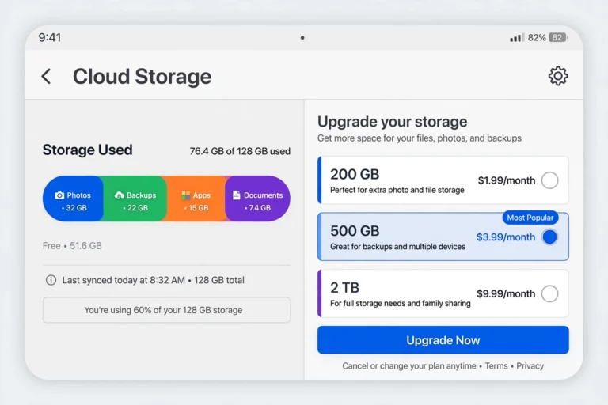Click "Cancel or change your plan anytime" text
Viewport: 608px width, 405px height.
click(408, 366)
